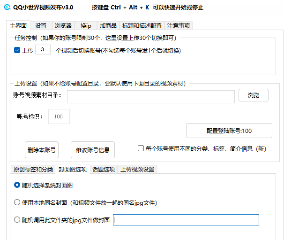Screen dimensions: 284x240
Task: Enable 每个账号使用不同的分类 checkbox
Action: point(141,148)
